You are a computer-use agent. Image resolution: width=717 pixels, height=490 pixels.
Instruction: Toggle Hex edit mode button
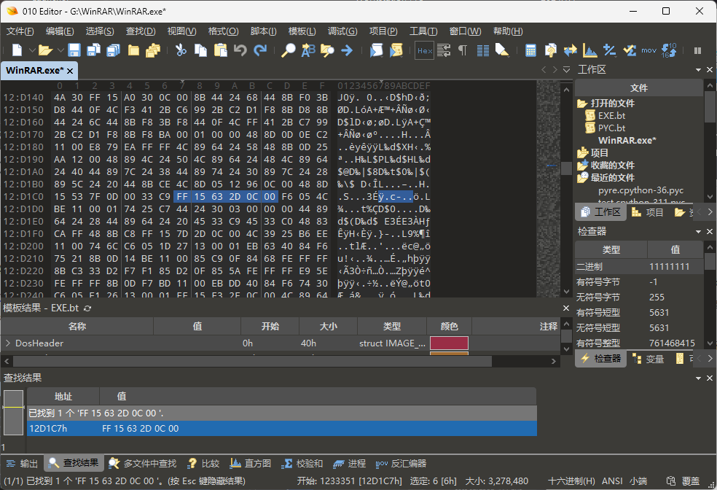point(425,50)
